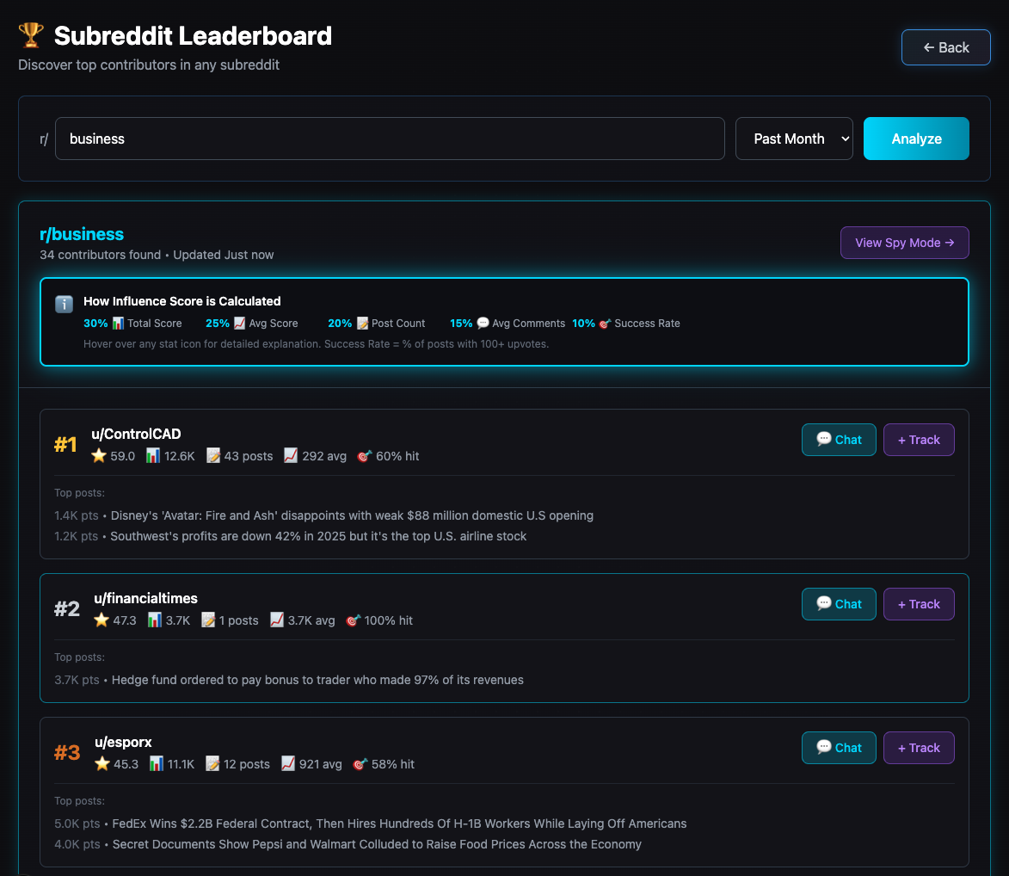
Task: Open the Past Month time range dropdown
Action: click(x=793, y=138)
